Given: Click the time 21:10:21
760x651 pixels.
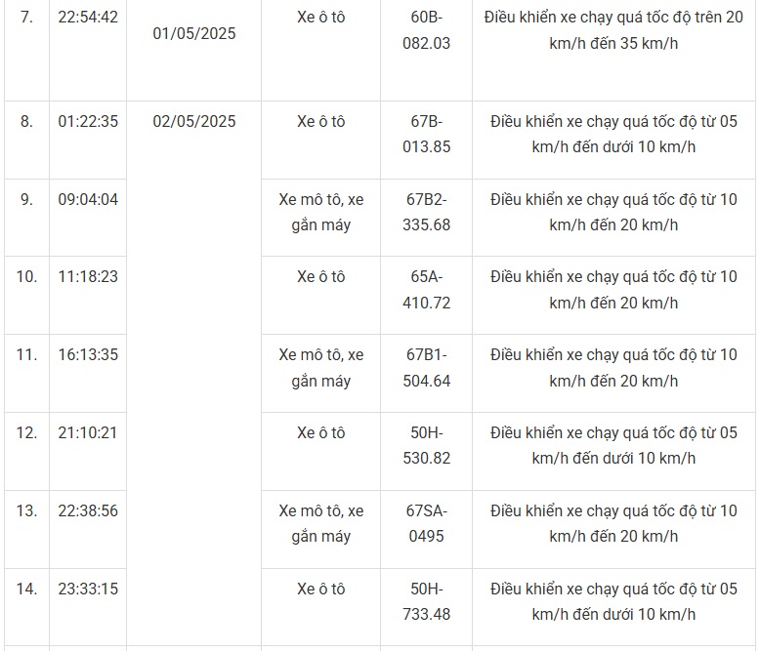Looking at the screenshot, I should click(x=88, y=432).
